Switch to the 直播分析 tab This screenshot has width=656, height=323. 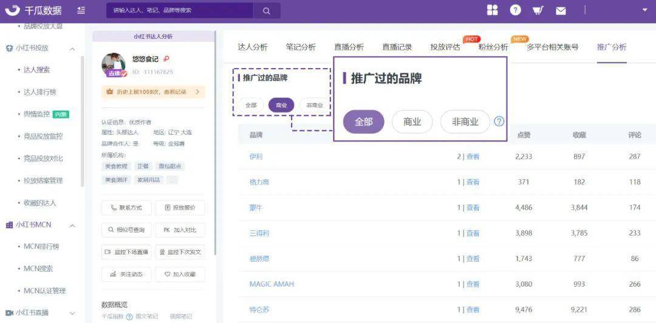click(349, 47)
